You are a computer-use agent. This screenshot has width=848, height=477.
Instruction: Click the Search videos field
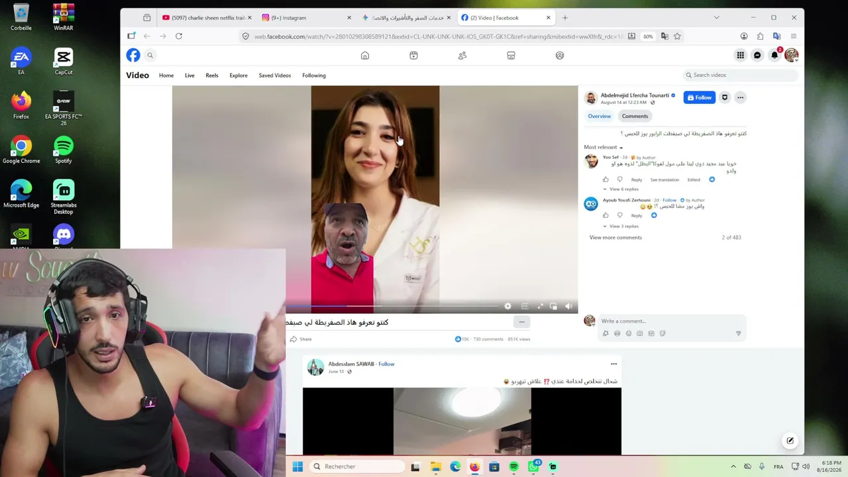pyautogui.click(x=740, y=75)
